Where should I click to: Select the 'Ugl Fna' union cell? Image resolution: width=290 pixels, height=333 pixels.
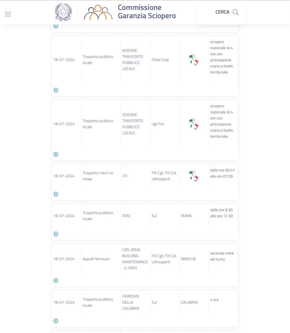pyautogui.click(x=158, y=124)
